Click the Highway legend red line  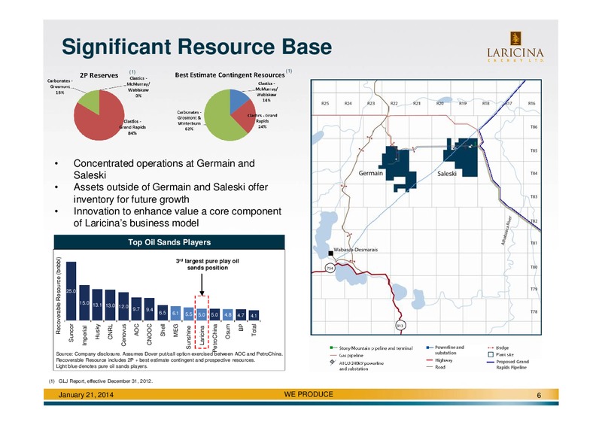(x=430, y=360)
